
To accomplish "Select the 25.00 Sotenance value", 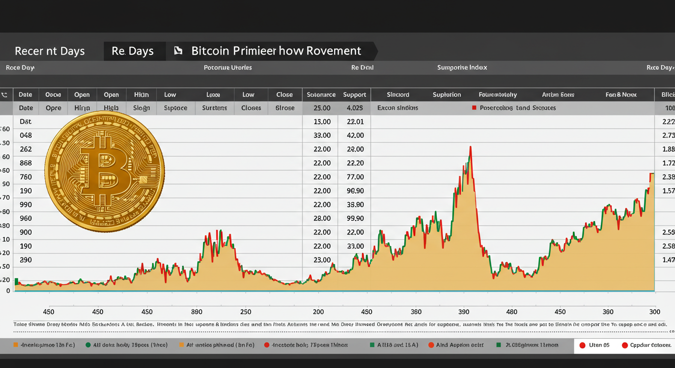I will pyautogui.click(x=322, y=108).
